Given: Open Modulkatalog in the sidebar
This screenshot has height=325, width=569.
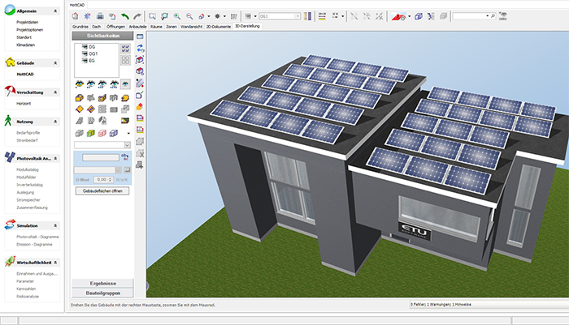Looking at the screenshot, I should 28,168.
